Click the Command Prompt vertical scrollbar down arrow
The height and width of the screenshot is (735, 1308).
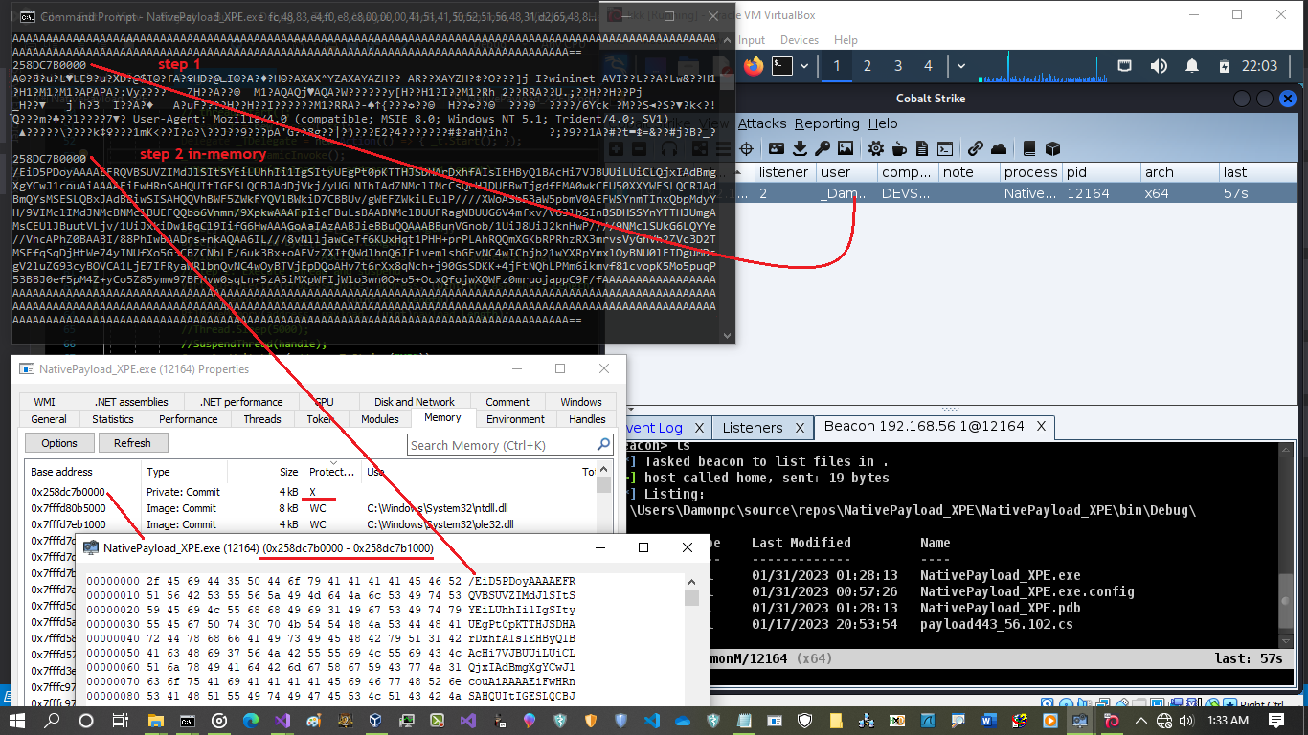pos(728,336)
